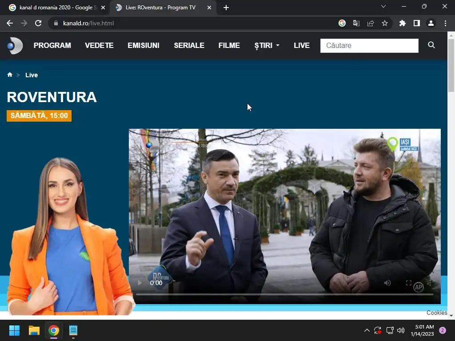Click the Kanal D logo in the header

pyautogui.click(x=15, y=46)
